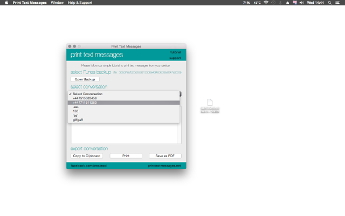
Task: Select the giffgaff conversation
Action: point(123,120)
